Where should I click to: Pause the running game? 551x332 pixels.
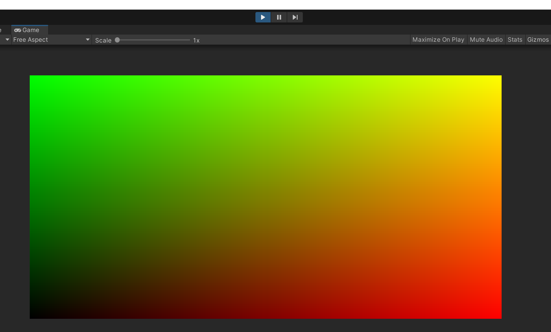279,17
